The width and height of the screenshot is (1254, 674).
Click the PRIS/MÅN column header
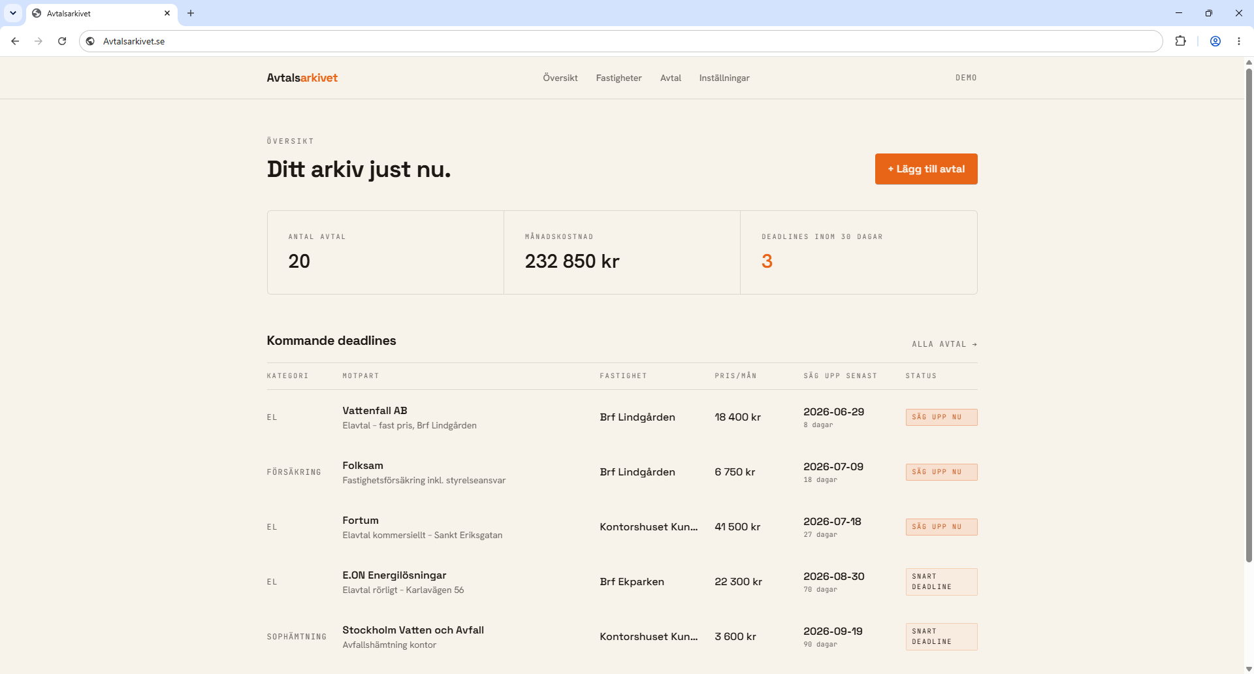[735, 376]
